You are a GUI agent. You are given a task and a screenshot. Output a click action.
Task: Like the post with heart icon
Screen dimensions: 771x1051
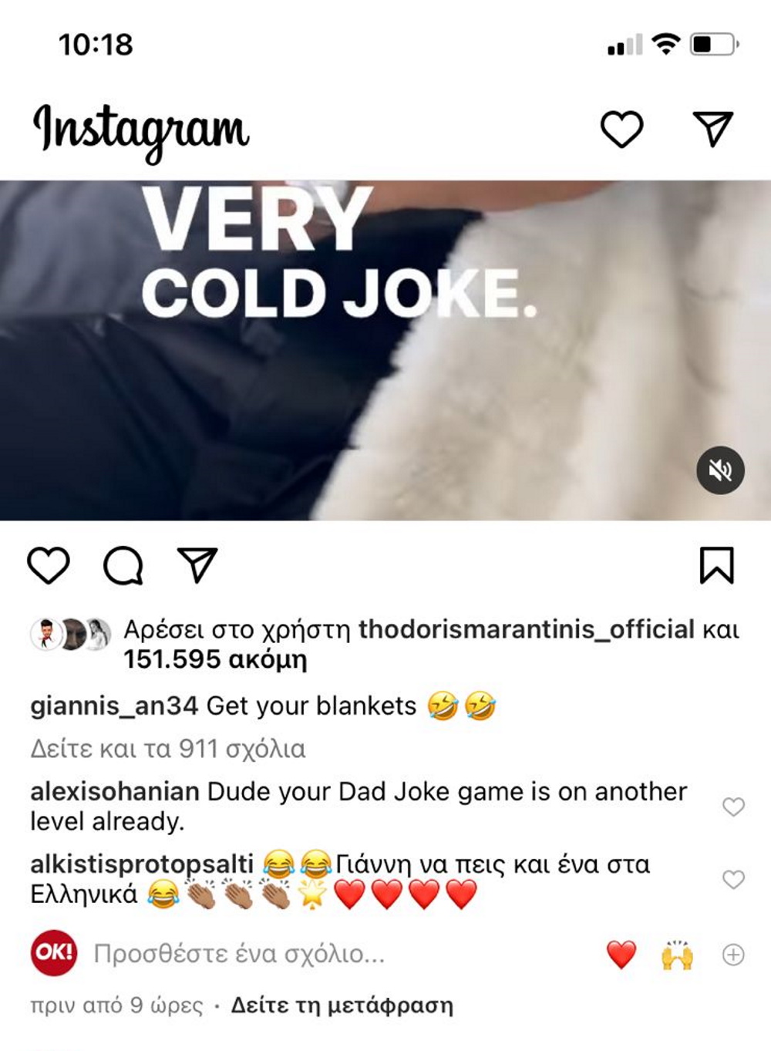pos(49,566)
